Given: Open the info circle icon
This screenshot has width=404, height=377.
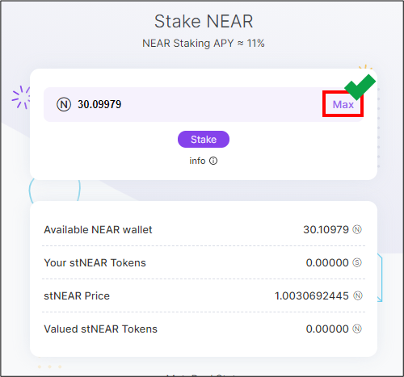Looking at the screenshot, I should point(213,161).
